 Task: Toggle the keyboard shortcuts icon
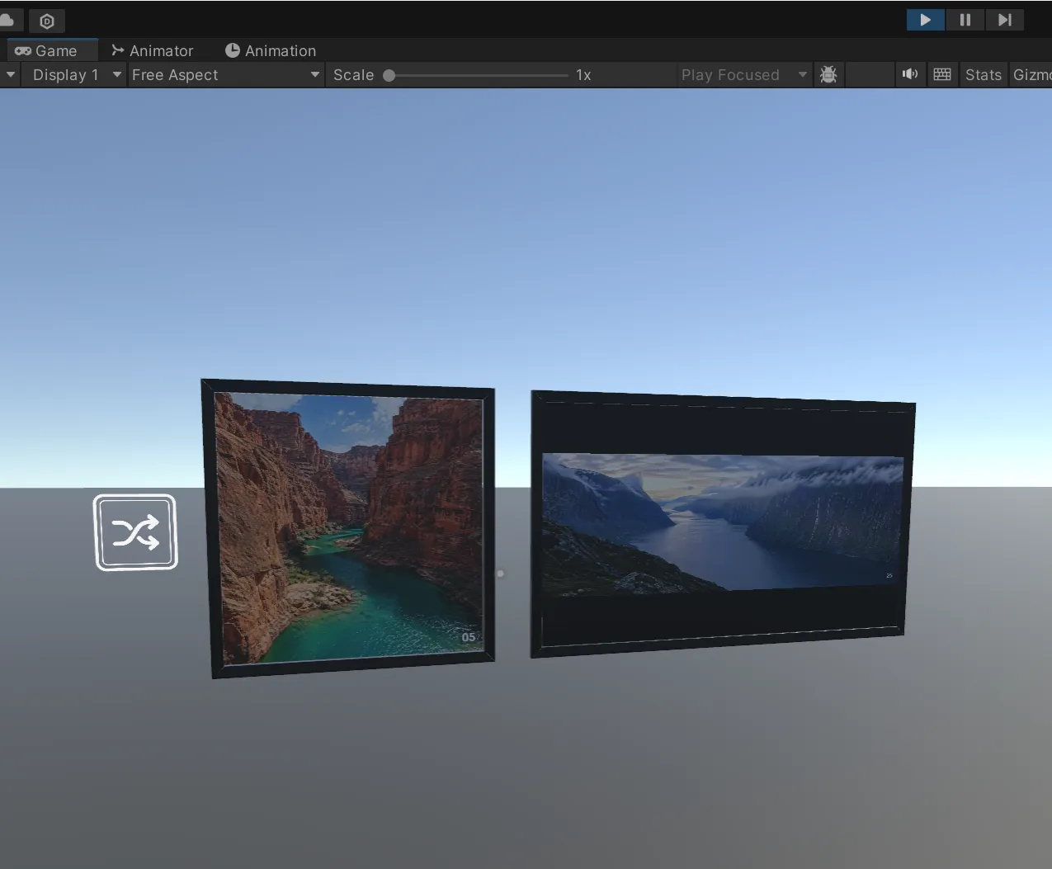click(x=942, y=74)
